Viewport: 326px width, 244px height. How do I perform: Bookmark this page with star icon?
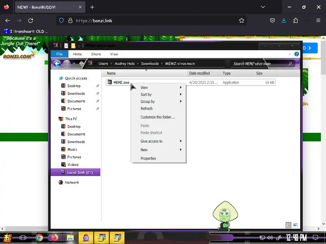241,21
